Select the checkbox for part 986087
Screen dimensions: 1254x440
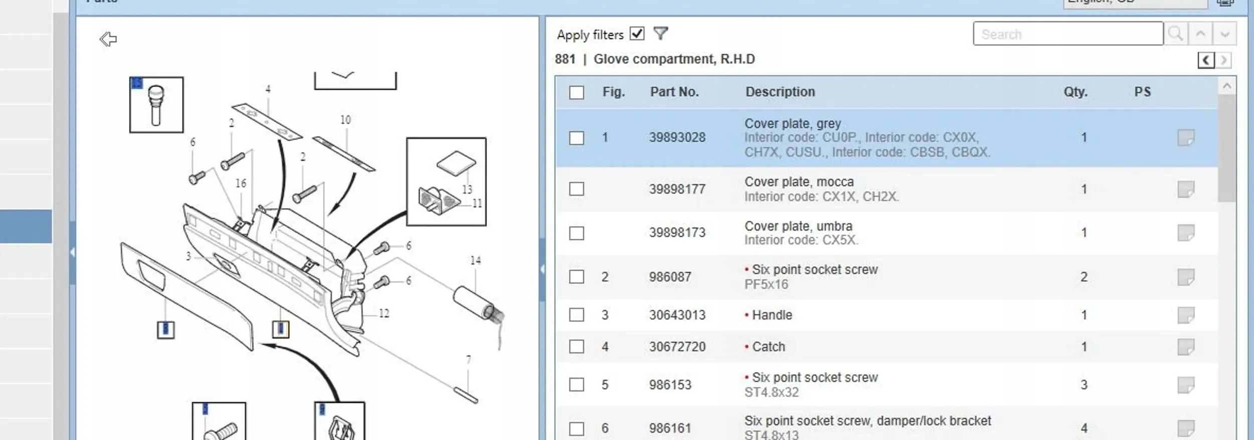(x=577, y=277)
